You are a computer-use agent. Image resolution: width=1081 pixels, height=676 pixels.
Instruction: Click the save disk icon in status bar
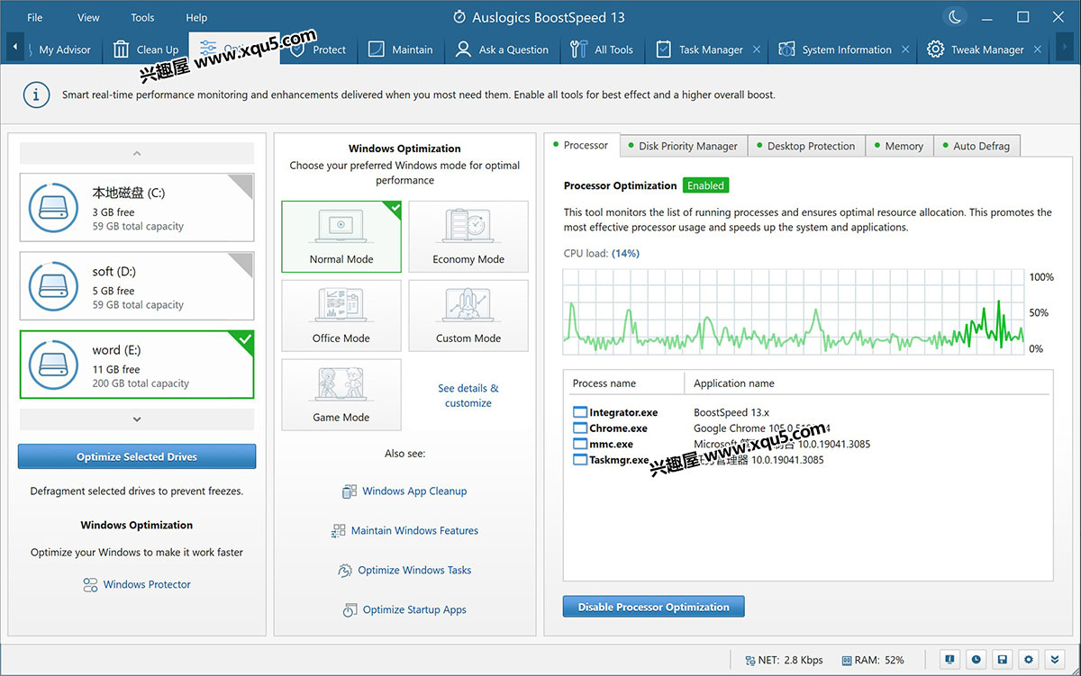(1003, 660)
